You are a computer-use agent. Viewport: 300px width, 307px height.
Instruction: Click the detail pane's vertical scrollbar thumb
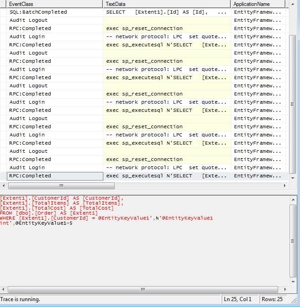(293, 241)
